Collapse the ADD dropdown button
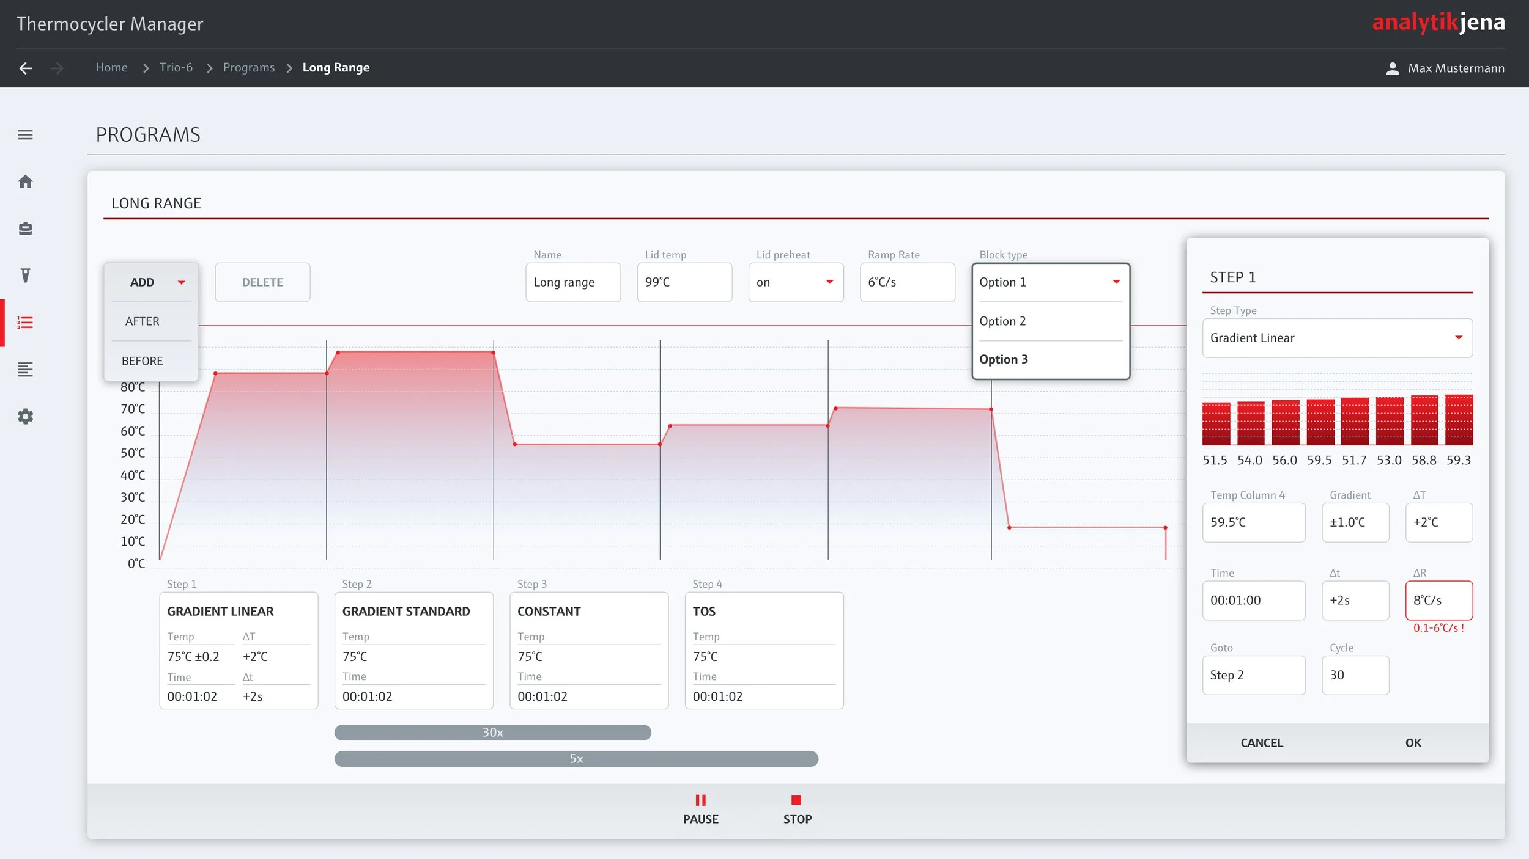This screenshot has width=1529, height=859. click(x=151, y=282)
